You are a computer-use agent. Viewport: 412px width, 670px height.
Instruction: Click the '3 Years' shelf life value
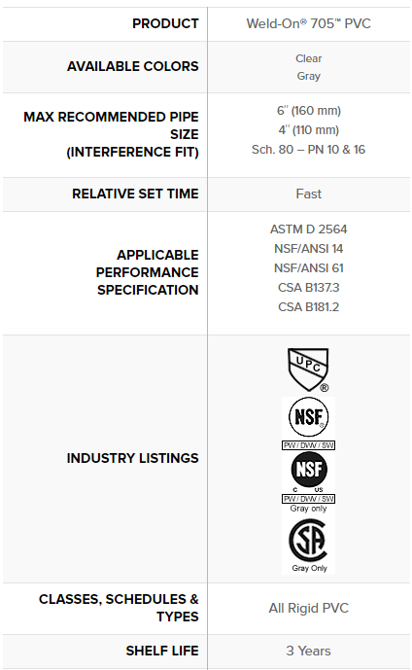point(308,651)
